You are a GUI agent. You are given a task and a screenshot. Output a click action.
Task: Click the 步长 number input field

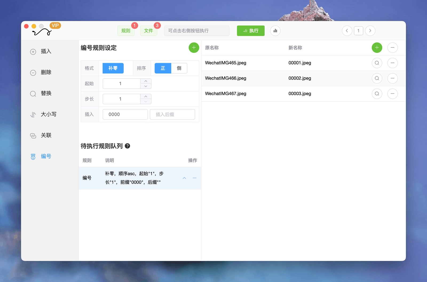point(121,99)
